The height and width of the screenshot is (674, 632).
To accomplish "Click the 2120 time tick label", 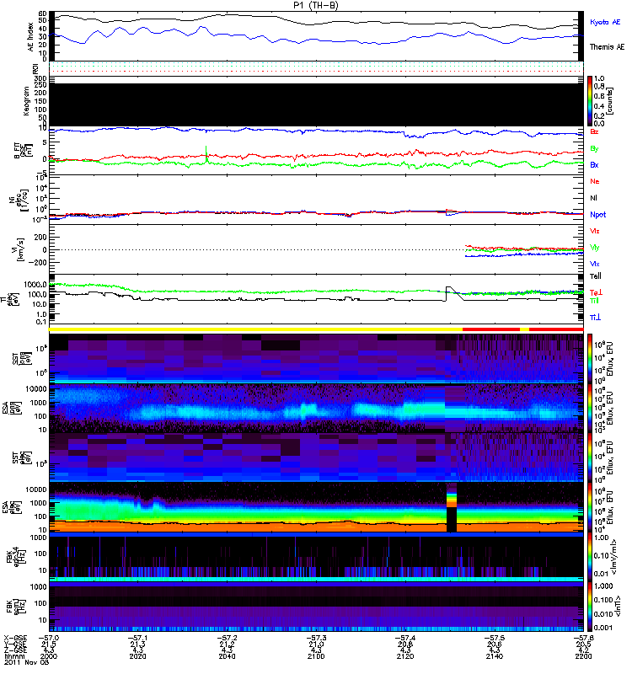I will tap(405, 656).
